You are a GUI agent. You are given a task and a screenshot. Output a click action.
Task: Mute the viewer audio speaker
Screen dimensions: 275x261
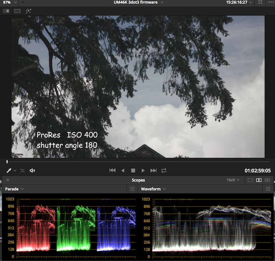coord(32,171)
